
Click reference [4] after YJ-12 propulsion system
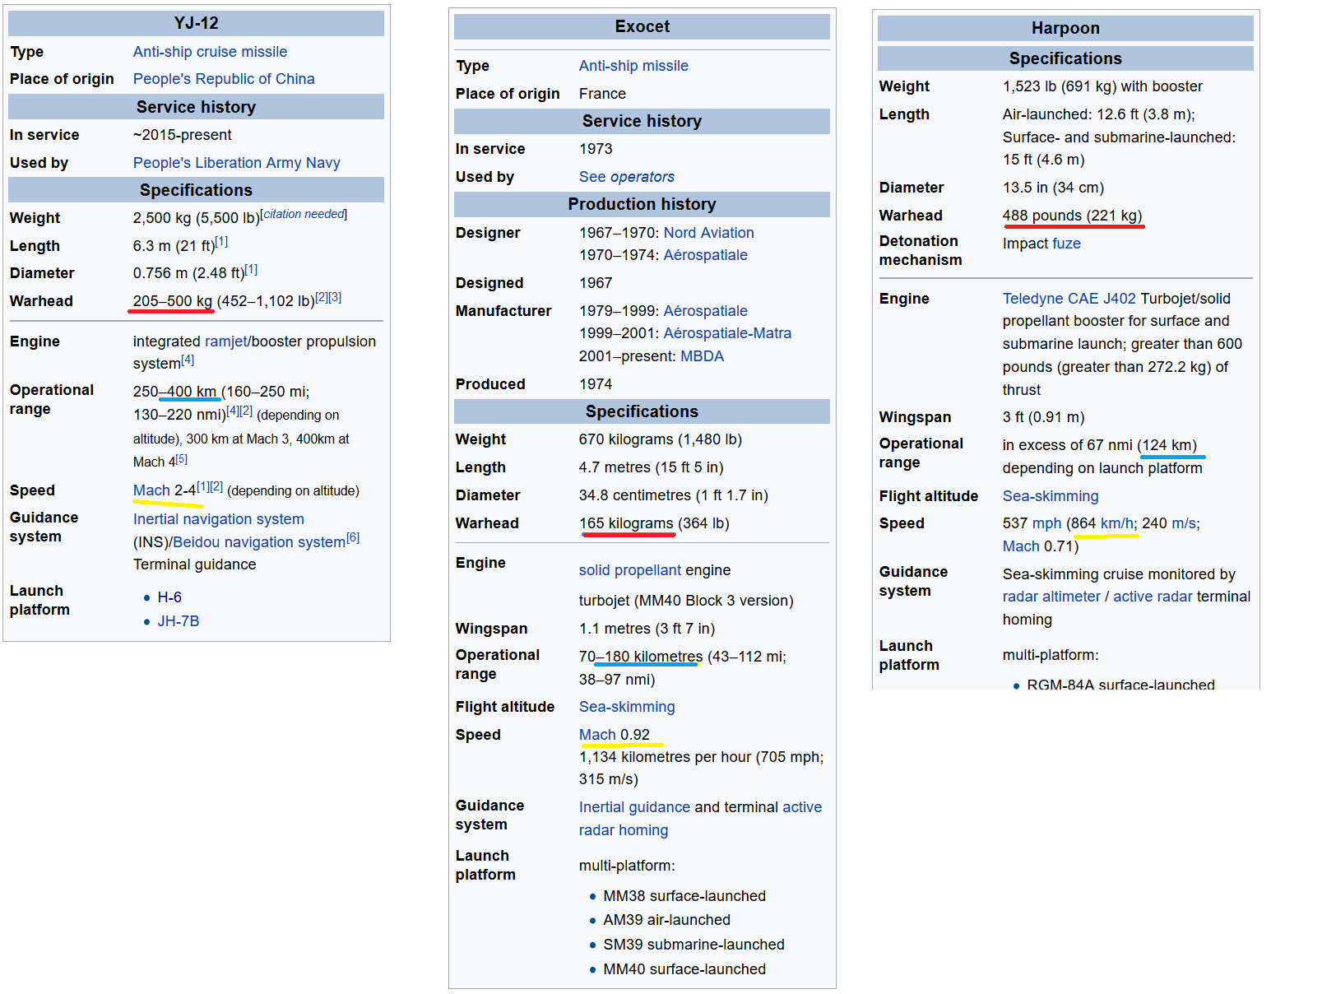[188, 360]
